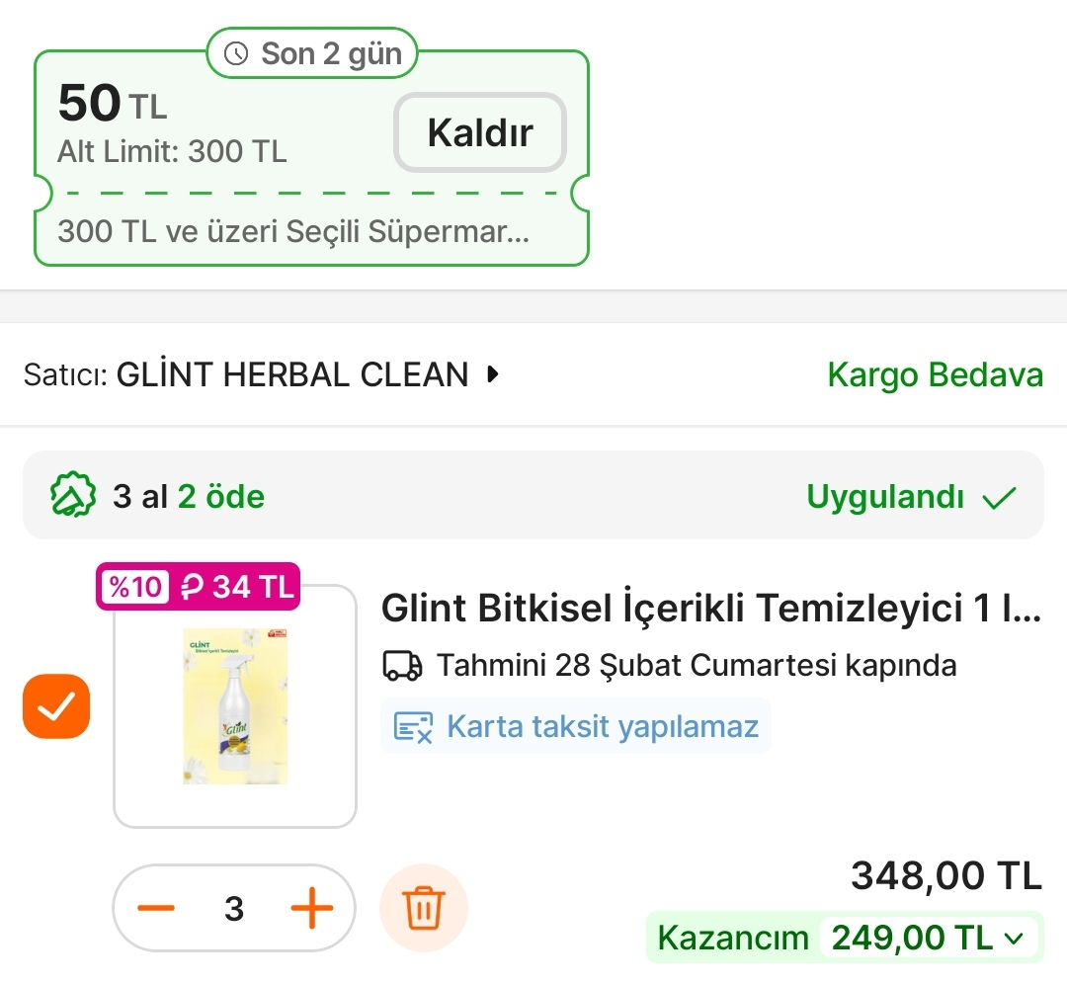
Task: Expand the Kazancım savings dropdown
Action: 1014,938
